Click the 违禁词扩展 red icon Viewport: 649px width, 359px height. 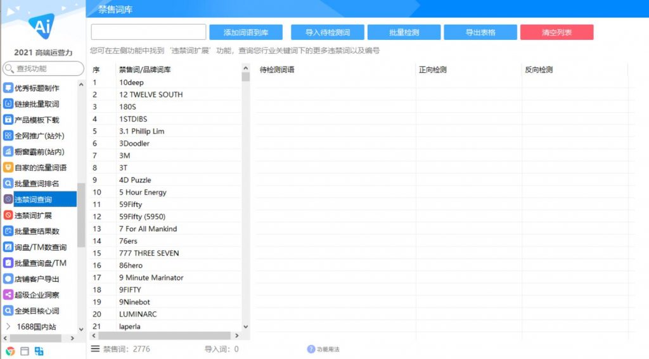point(8,215)
